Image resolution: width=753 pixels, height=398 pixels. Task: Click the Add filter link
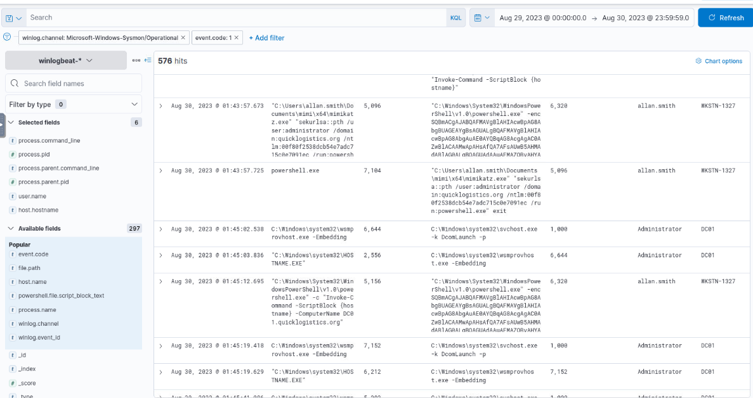click(x=266, y=38)
